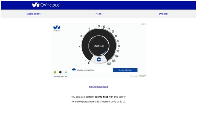Click the Android app download icon
Viewport: 197px width, 123px height.
pos(55,72)
